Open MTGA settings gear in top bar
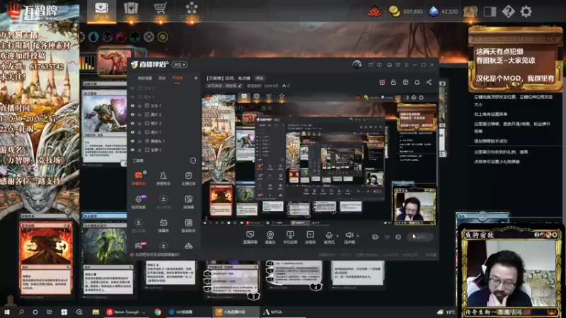Viewport: 566px width, 318px height. point(526,11)
